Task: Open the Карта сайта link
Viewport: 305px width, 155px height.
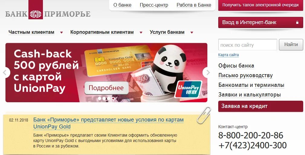Action: 228,55
